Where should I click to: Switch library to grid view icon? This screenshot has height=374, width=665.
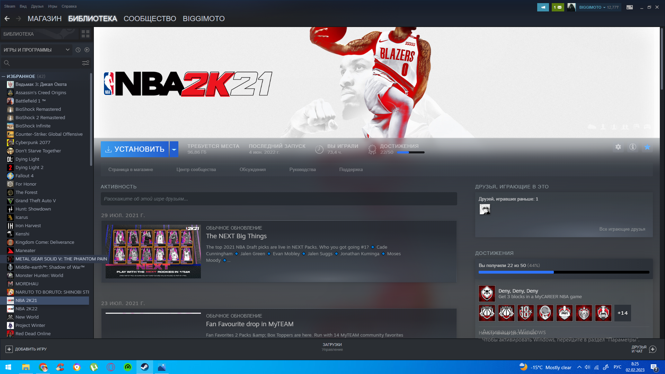coord(85,34)
